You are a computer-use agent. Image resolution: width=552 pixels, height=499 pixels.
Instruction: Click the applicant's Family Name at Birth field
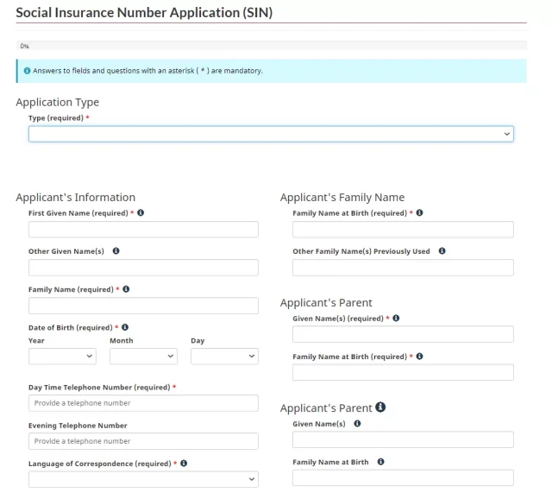(403, 230)
